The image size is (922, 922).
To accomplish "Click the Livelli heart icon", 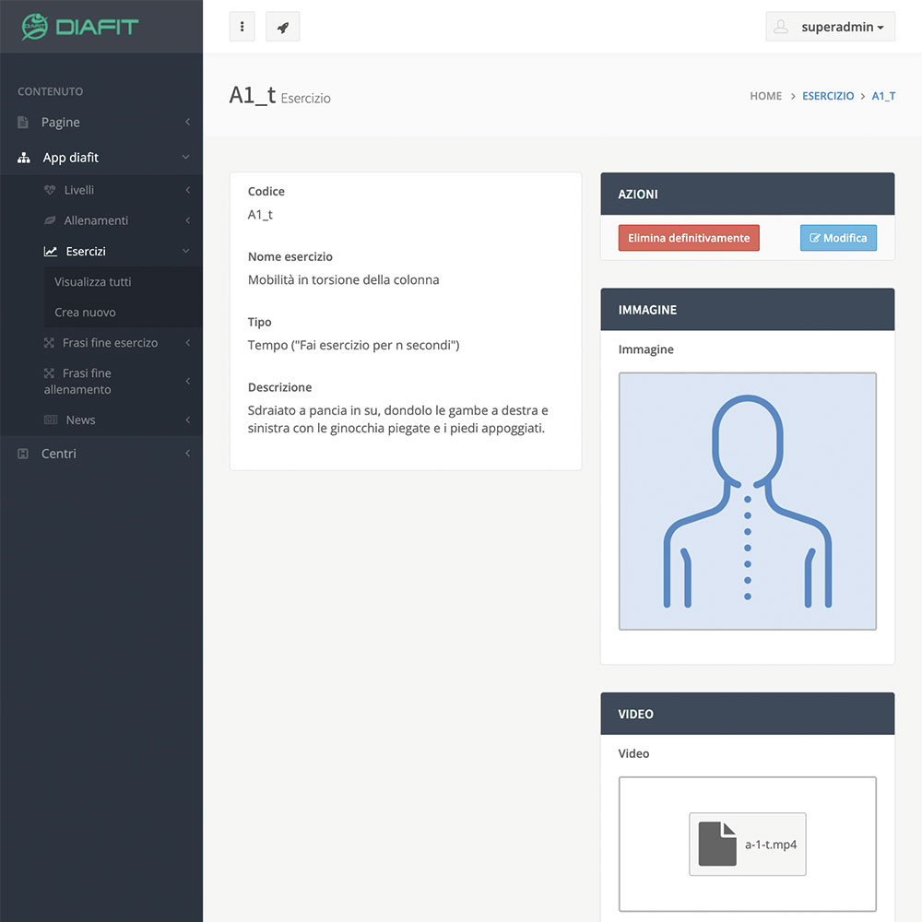I will pyautogui.click(x=50, y=190).
